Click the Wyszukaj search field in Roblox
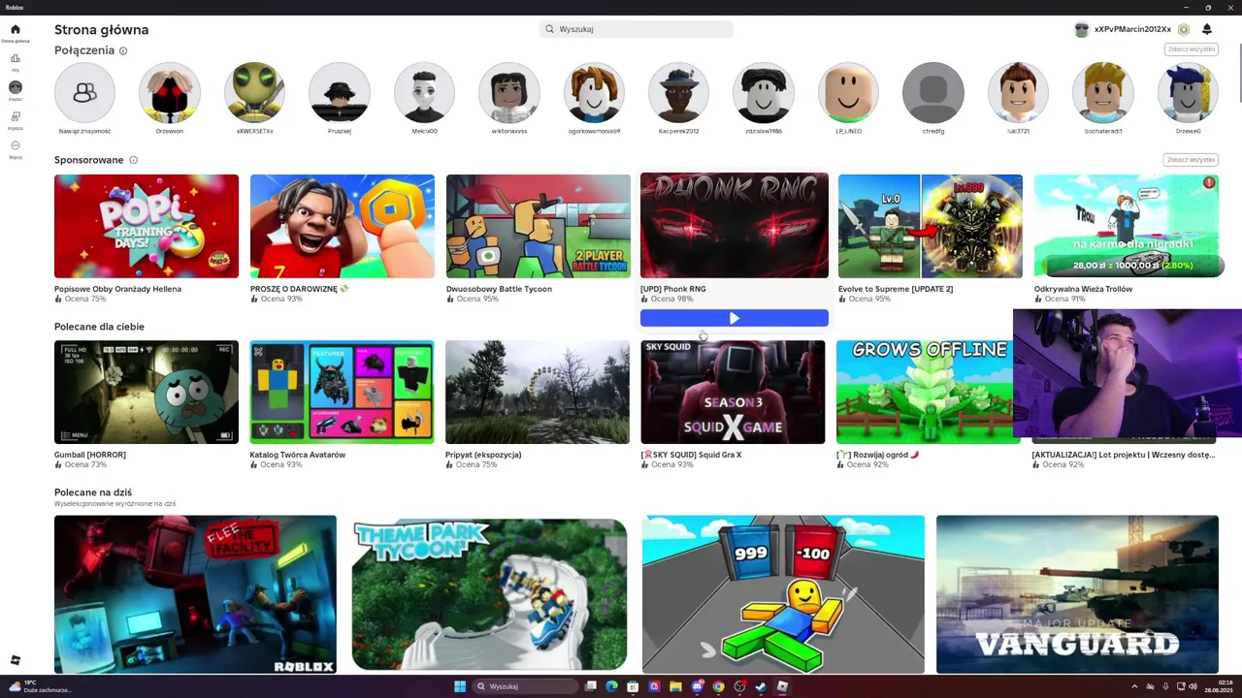This screenshot has height=698, width=1242. (x=637, y=29)
